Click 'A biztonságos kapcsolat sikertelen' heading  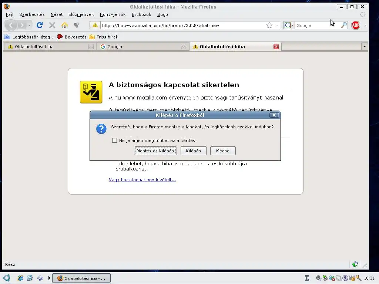[174, 85]
